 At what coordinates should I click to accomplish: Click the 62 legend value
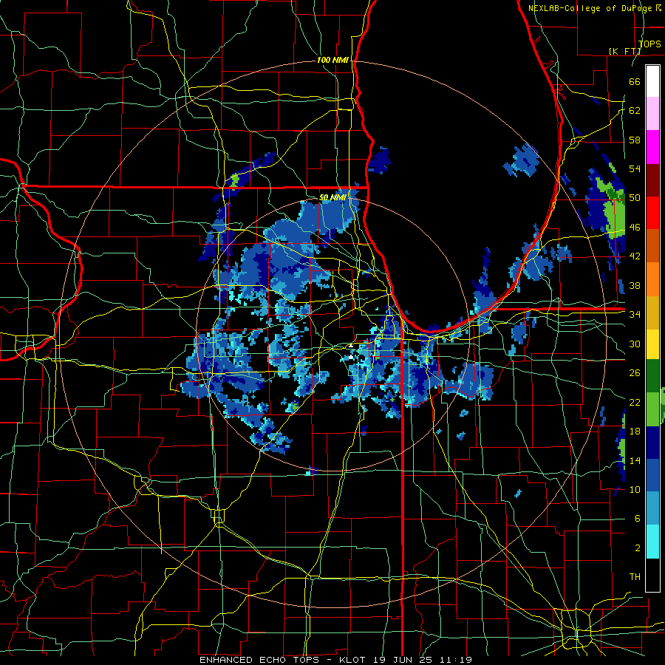pos(635,111)
